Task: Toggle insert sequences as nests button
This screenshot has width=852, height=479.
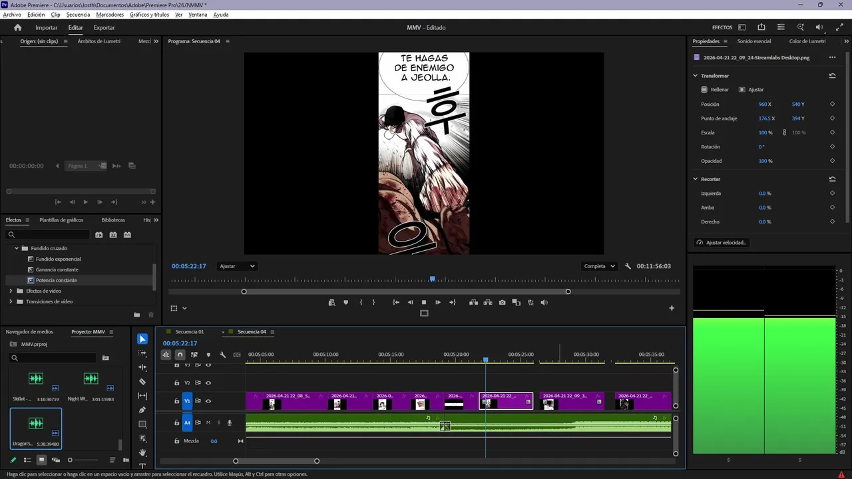Action: coord(166,355)
